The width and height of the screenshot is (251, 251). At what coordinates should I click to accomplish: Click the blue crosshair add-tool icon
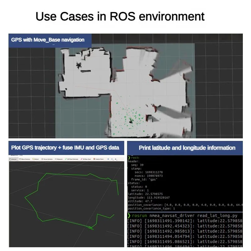point(108,159)
